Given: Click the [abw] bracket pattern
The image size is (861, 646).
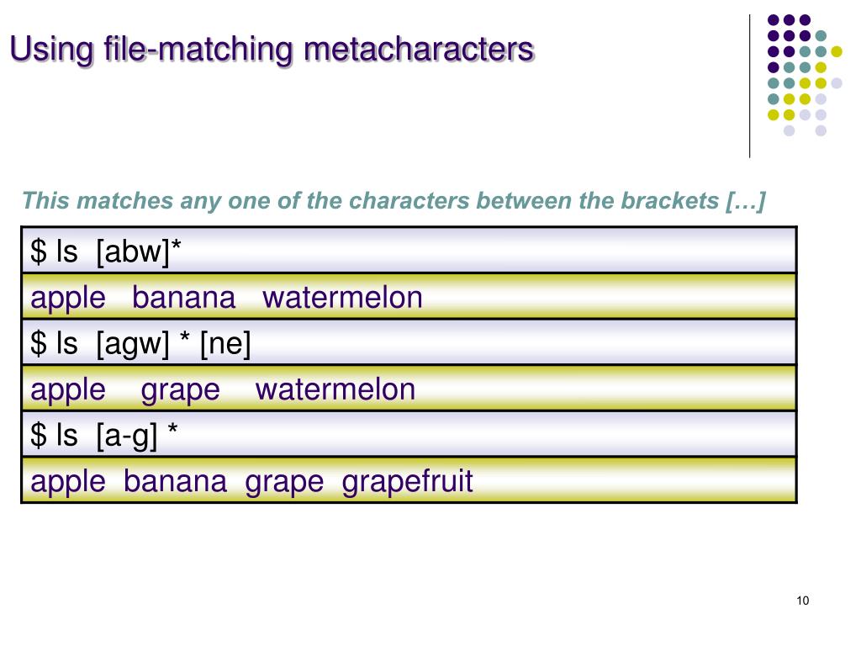Looking at the screenshot, I should coord(133,252).
